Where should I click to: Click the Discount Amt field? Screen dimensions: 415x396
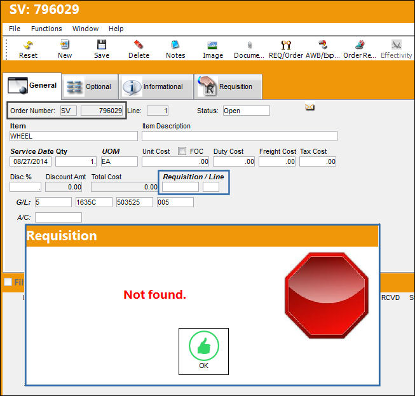coord(64,187)
